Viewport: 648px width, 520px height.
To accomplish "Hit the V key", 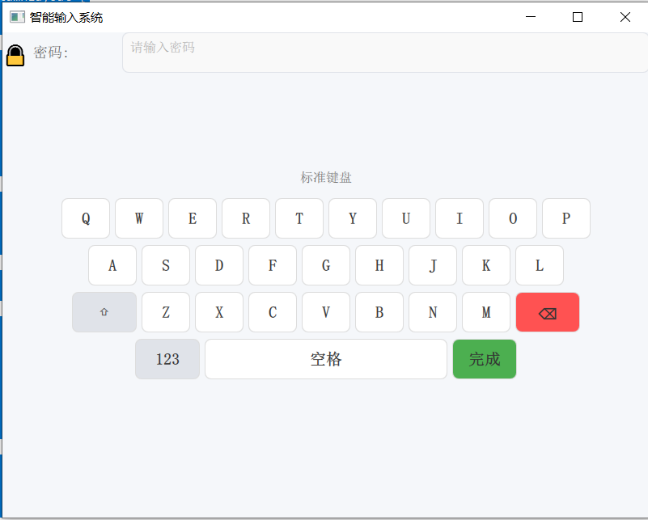I will [326, 312].
